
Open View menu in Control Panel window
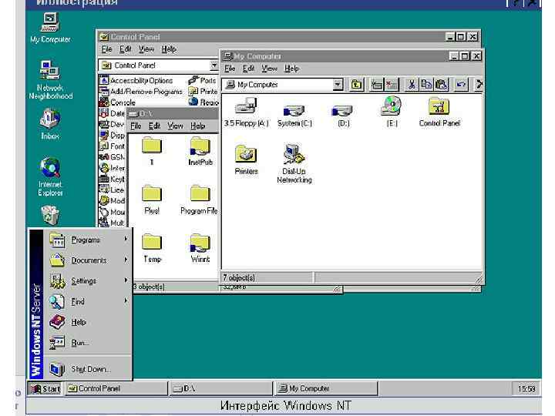coord(146,49)
